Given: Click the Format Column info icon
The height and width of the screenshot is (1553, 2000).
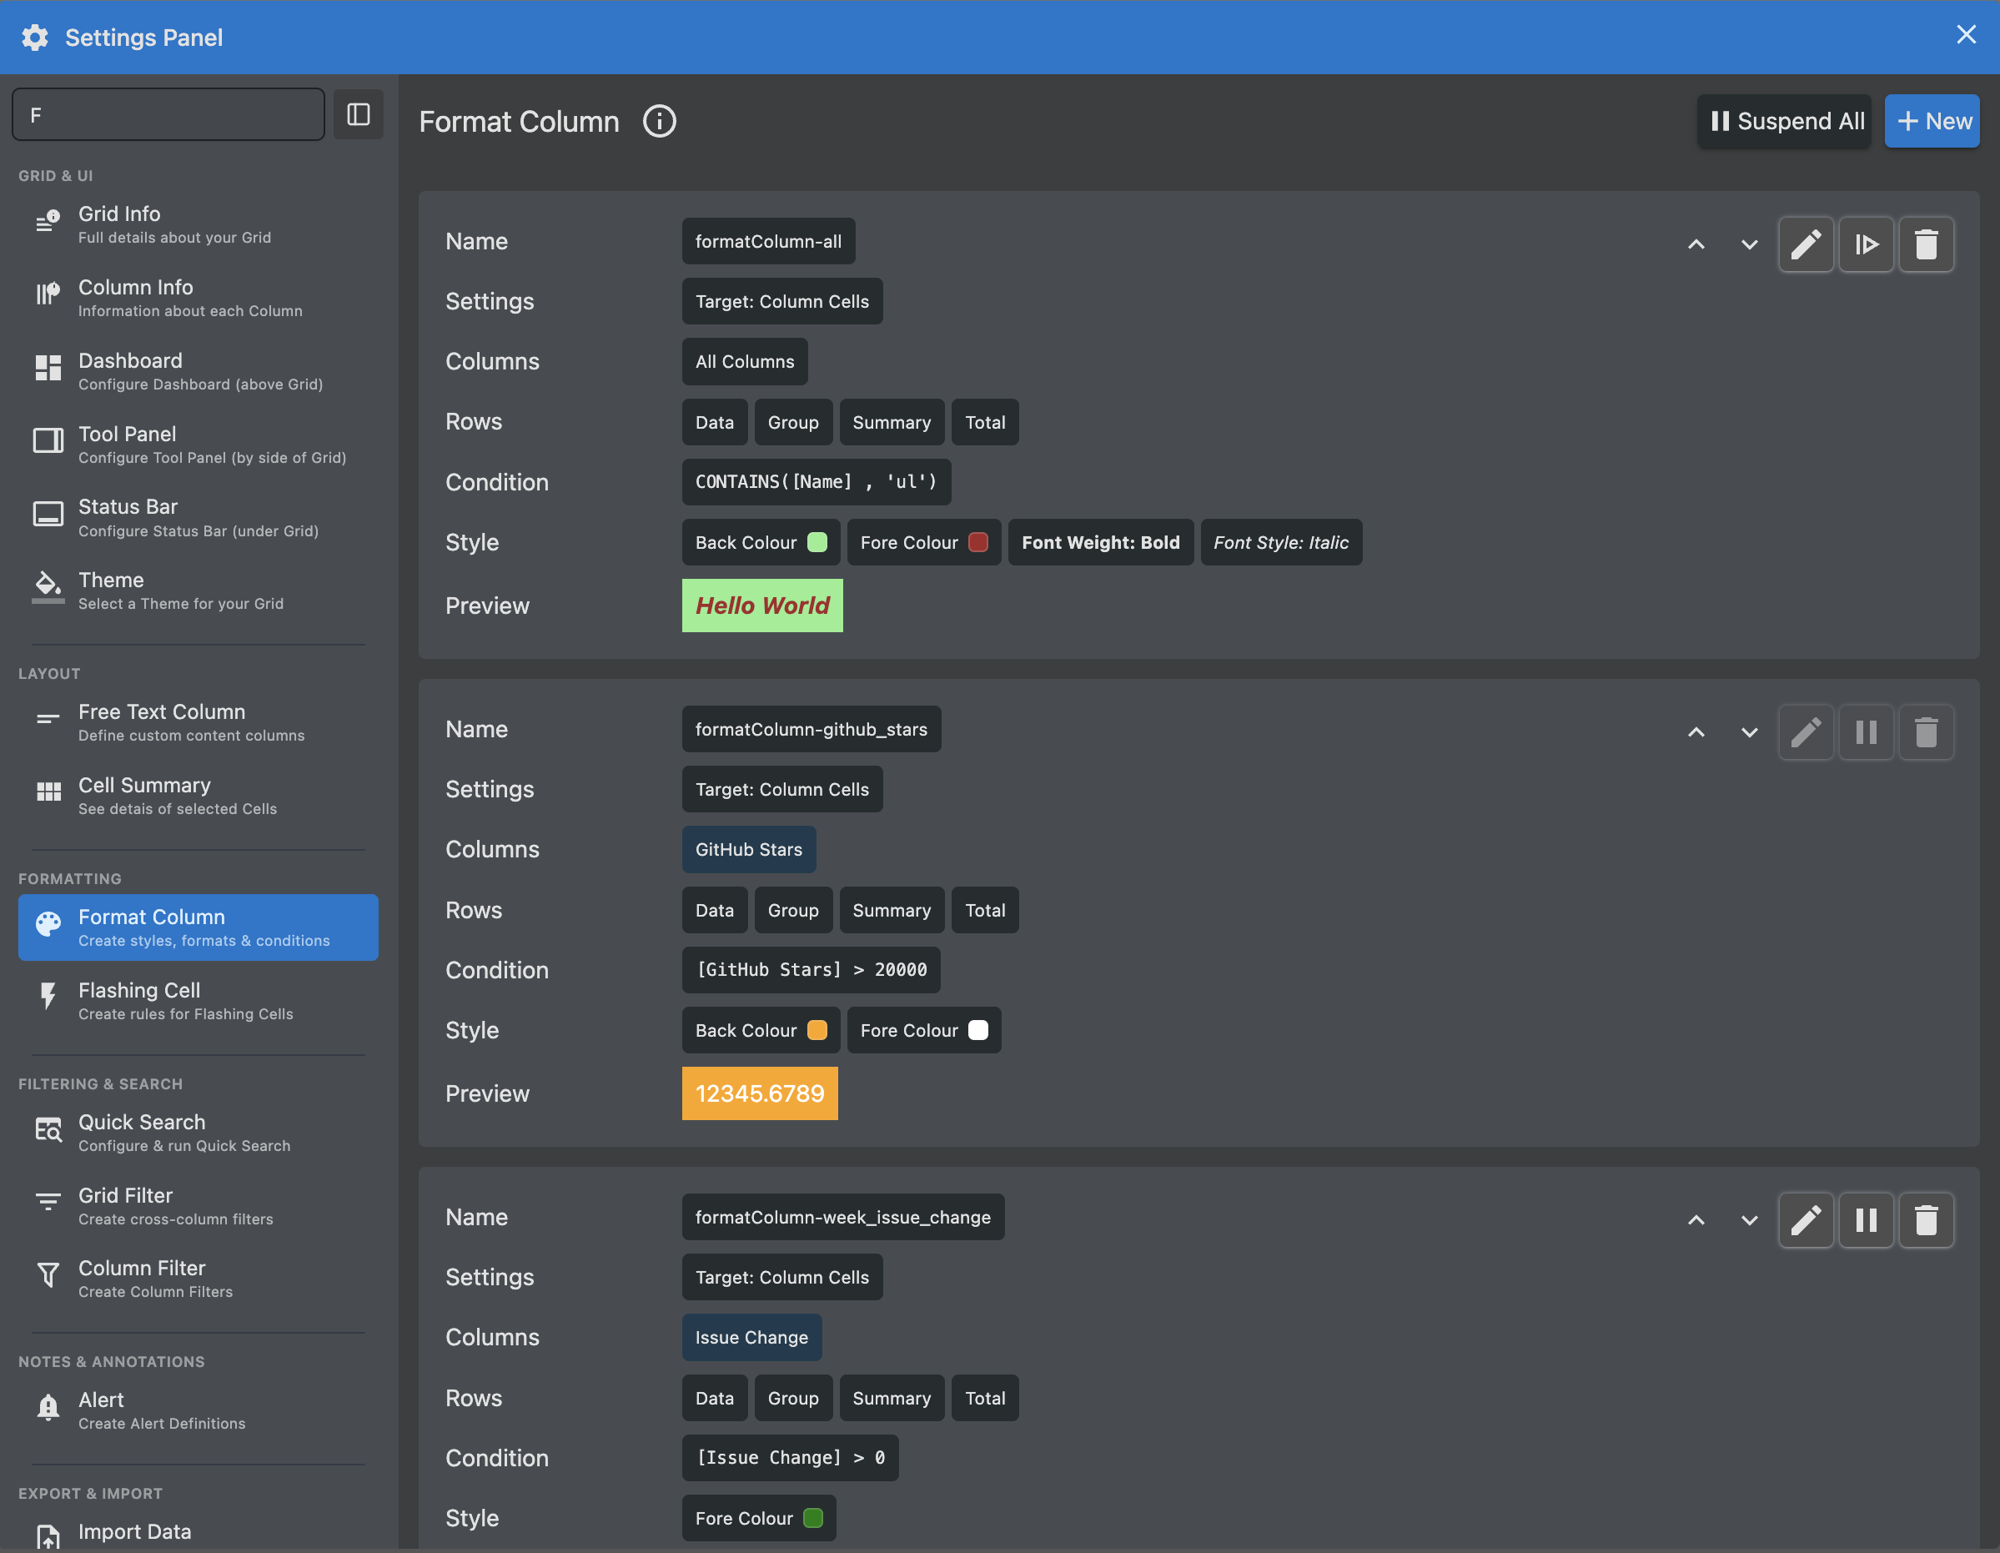Looking at the screenshot, I should point(660,121).
